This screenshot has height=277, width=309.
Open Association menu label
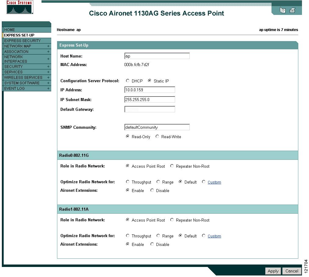(x=16, y=52)
